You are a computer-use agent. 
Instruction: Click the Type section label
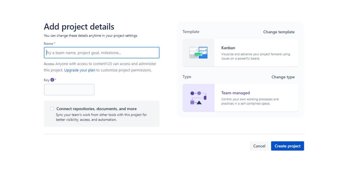click(x=187, y=77)
